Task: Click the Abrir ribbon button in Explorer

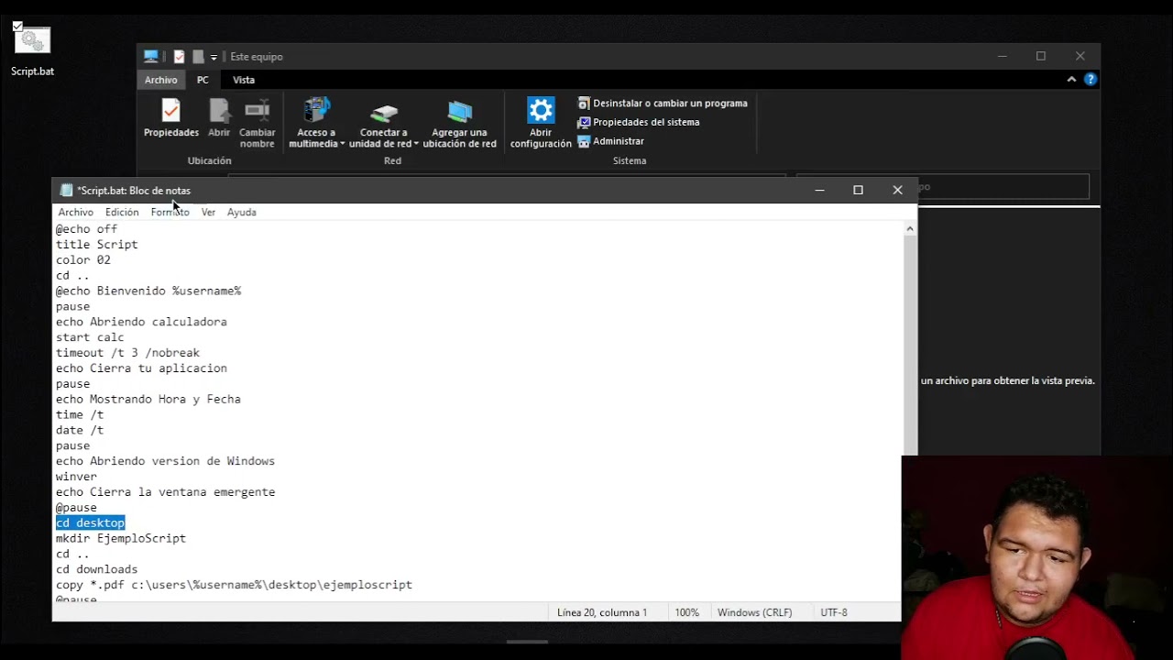Action: [219, 118]
